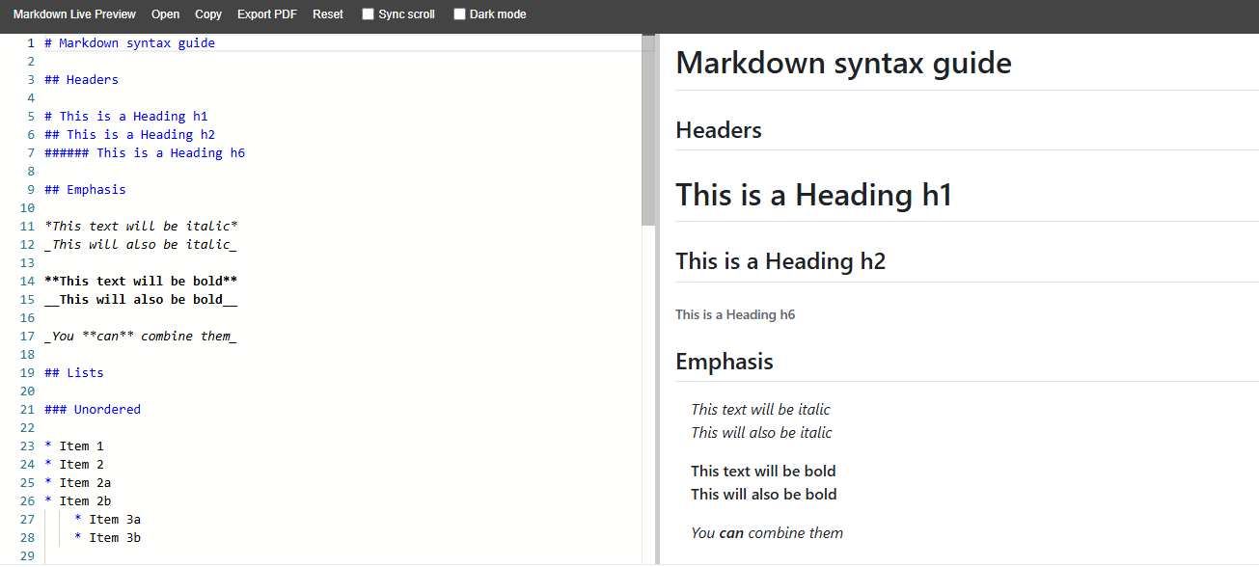The width and height of the screenshot is (1259, 567).
Task: Click Export PDF in the top bar
Action: [x=267, y=14]
